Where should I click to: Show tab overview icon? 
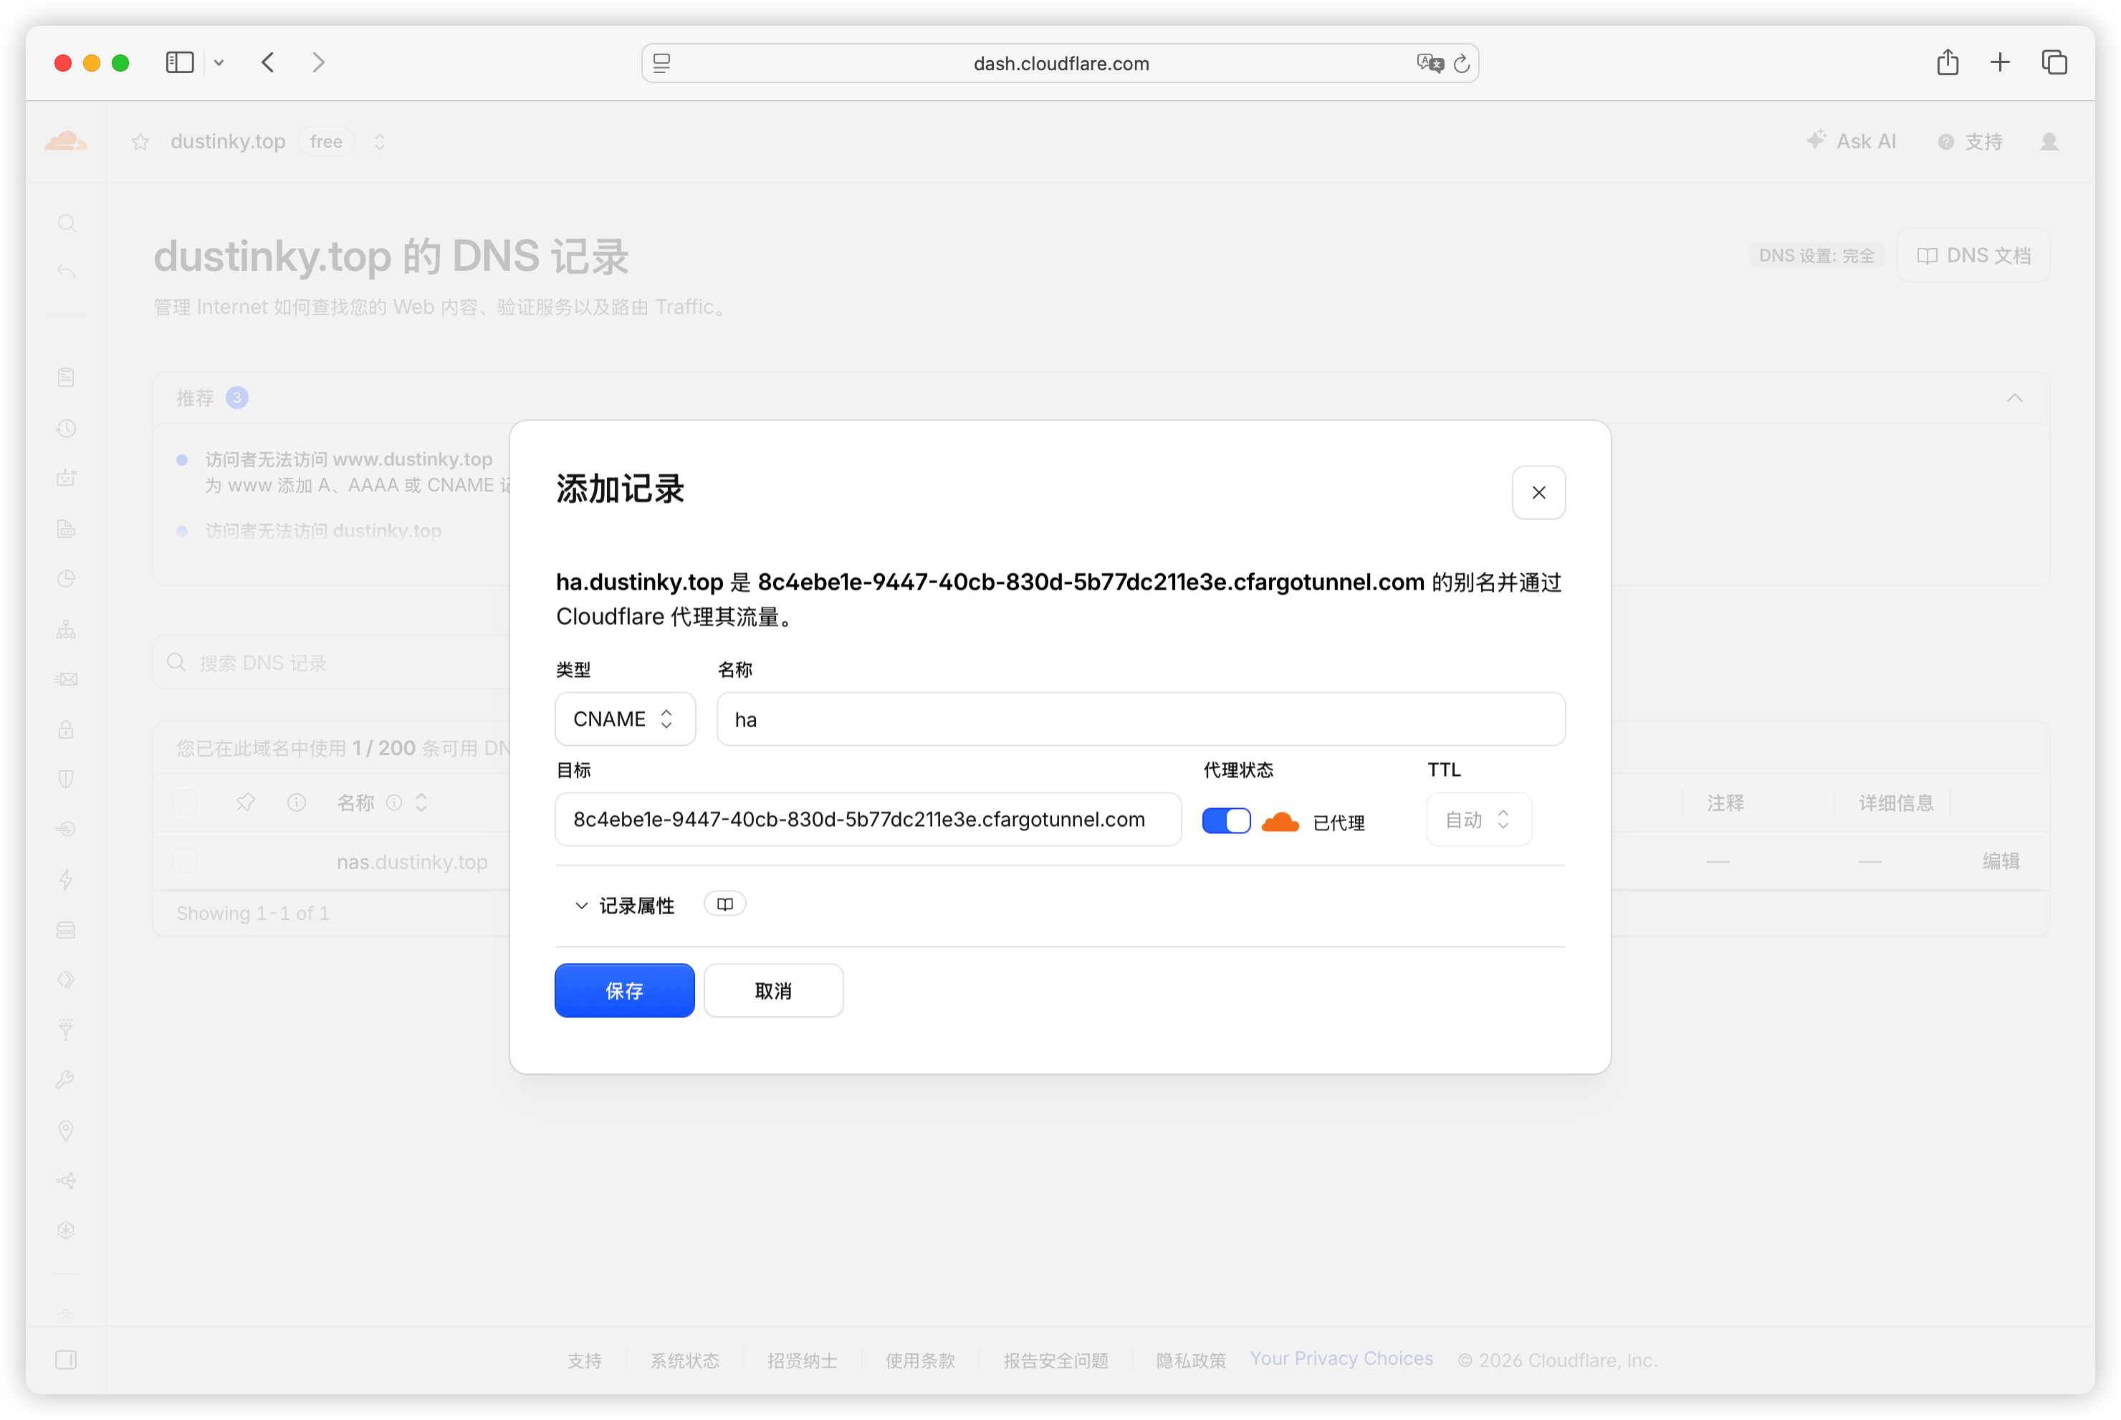tap(2054, 62)
